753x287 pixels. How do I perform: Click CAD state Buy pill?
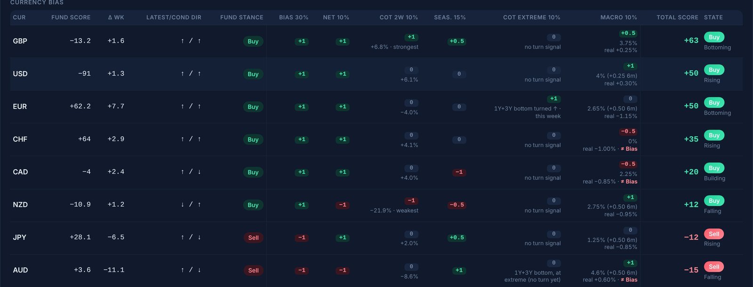click(x=714, y=168)
